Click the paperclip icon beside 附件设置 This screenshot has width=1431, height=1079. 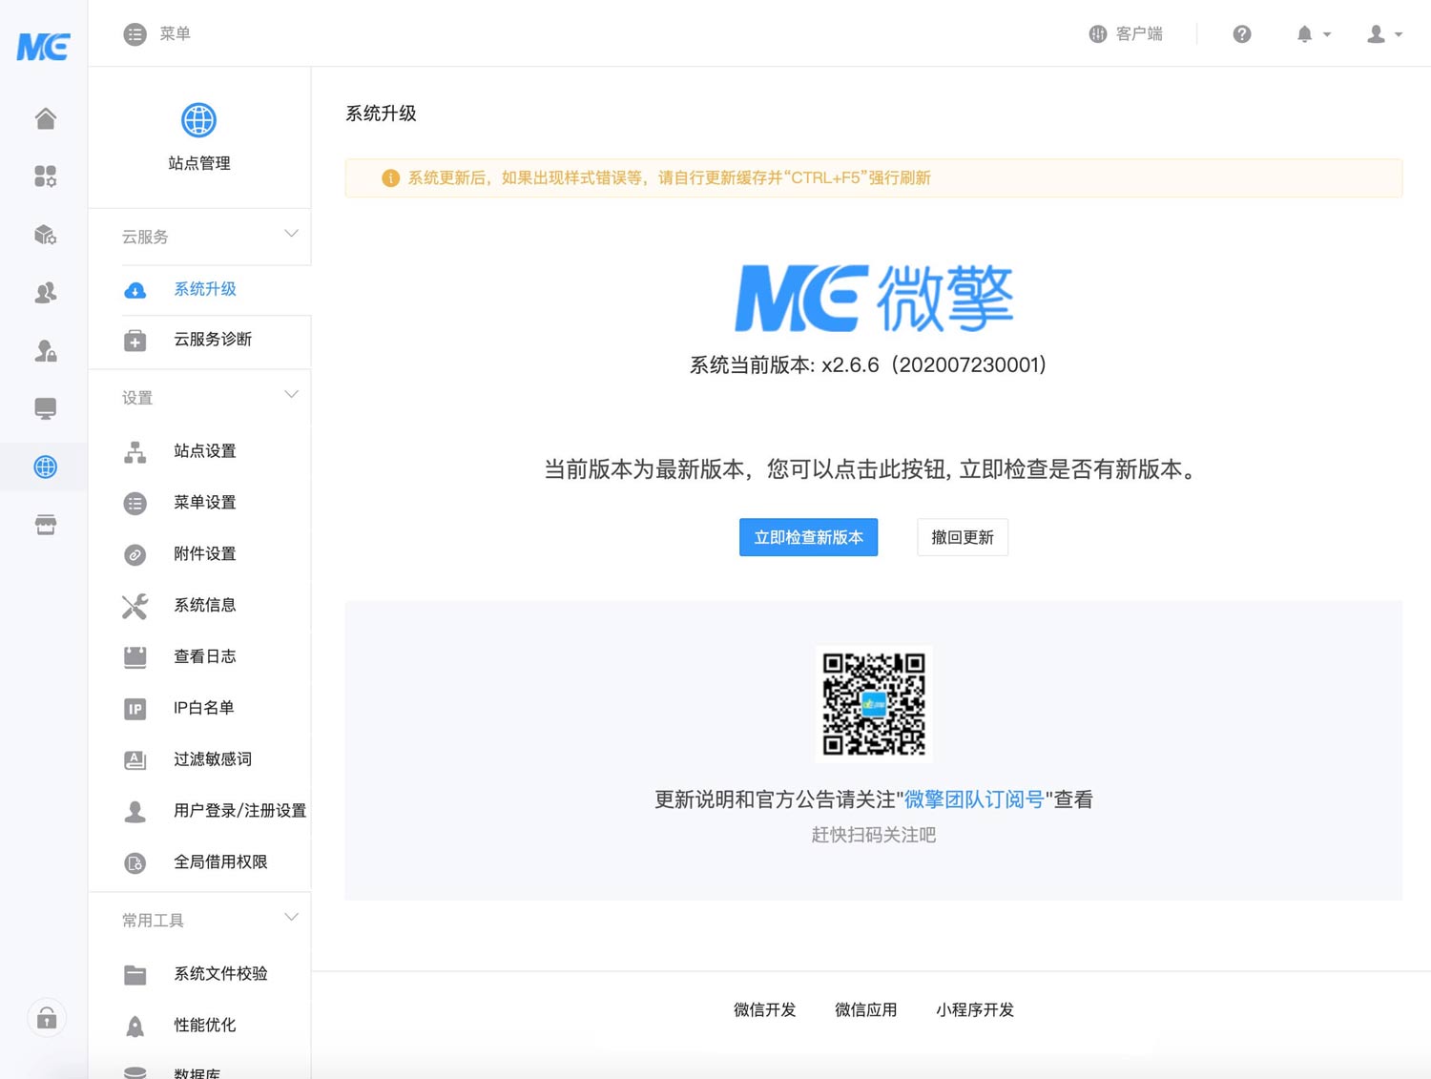pyautogui.click(x=135, y=555)
